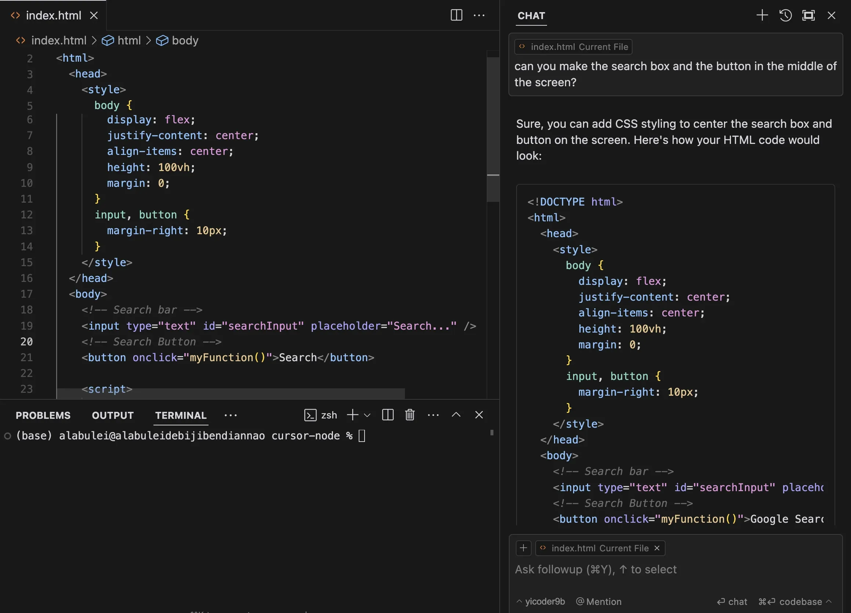This screenshot has width=851, height=613.
Task: Click the Mention button
Action: click(599, 601)
